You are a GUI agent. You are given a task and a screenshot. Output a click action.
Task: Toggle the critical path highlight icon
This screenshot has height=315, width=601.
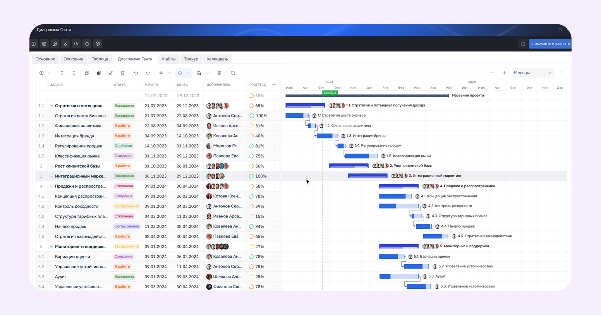[180, 73]
